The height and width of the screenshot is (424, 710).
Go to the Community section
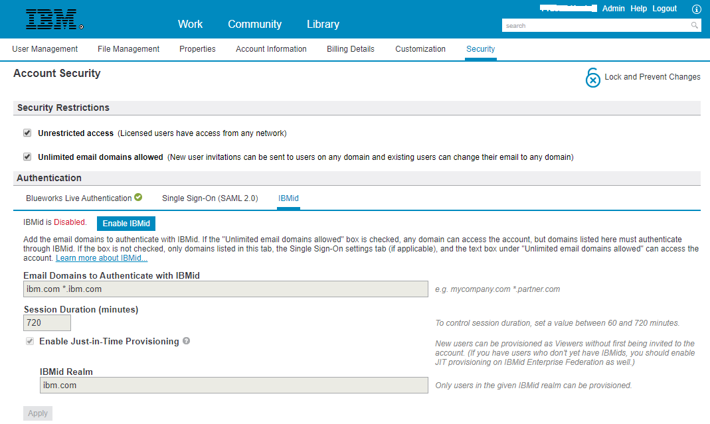[x=254, y=24]
